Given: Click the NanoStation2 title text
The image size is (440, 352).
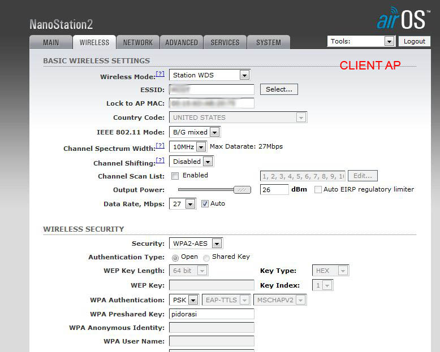Looking at the screenshot, I should 61,24.
